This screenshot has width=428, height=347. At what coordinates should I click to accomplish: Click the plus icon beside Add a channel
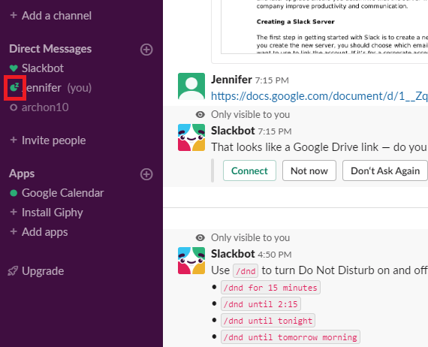pyautogui.click(x=14, y=15)
